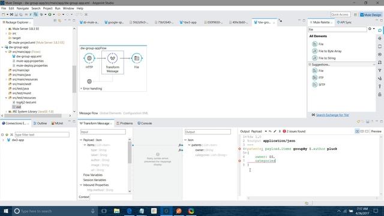Screen dimensions: 384x216
Task: Open the Output Payload dropdown arrow
Action: pos(266,131)
